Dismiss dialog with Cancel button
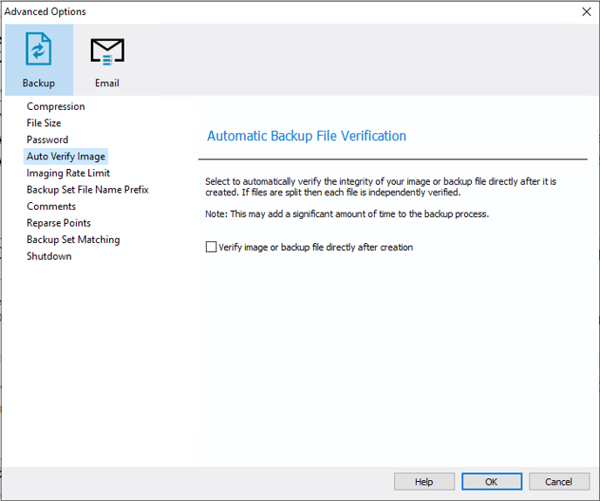600x501 pixels. pos(559,482)
